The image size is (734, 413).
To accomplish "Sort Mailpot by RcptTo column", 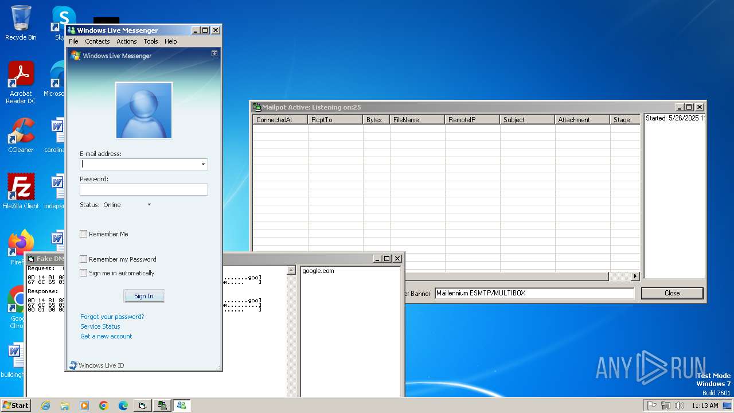I will (x=335, y=120).
